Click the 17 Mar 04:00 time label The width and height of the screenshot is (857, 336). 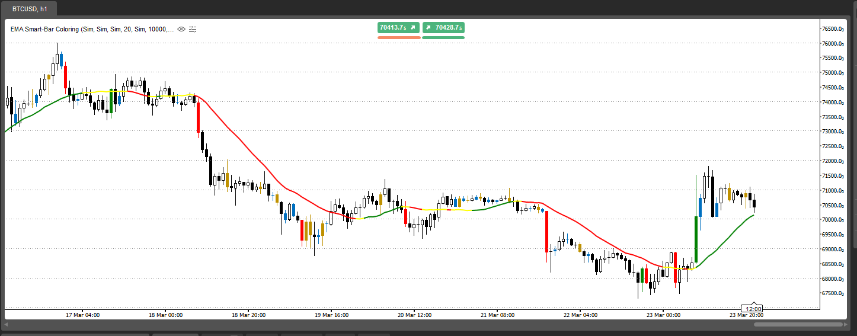tap(82, 315)
